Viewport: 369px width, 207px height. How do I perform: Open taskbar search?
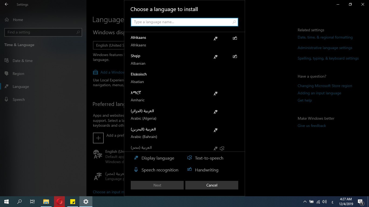click(19, 202)
